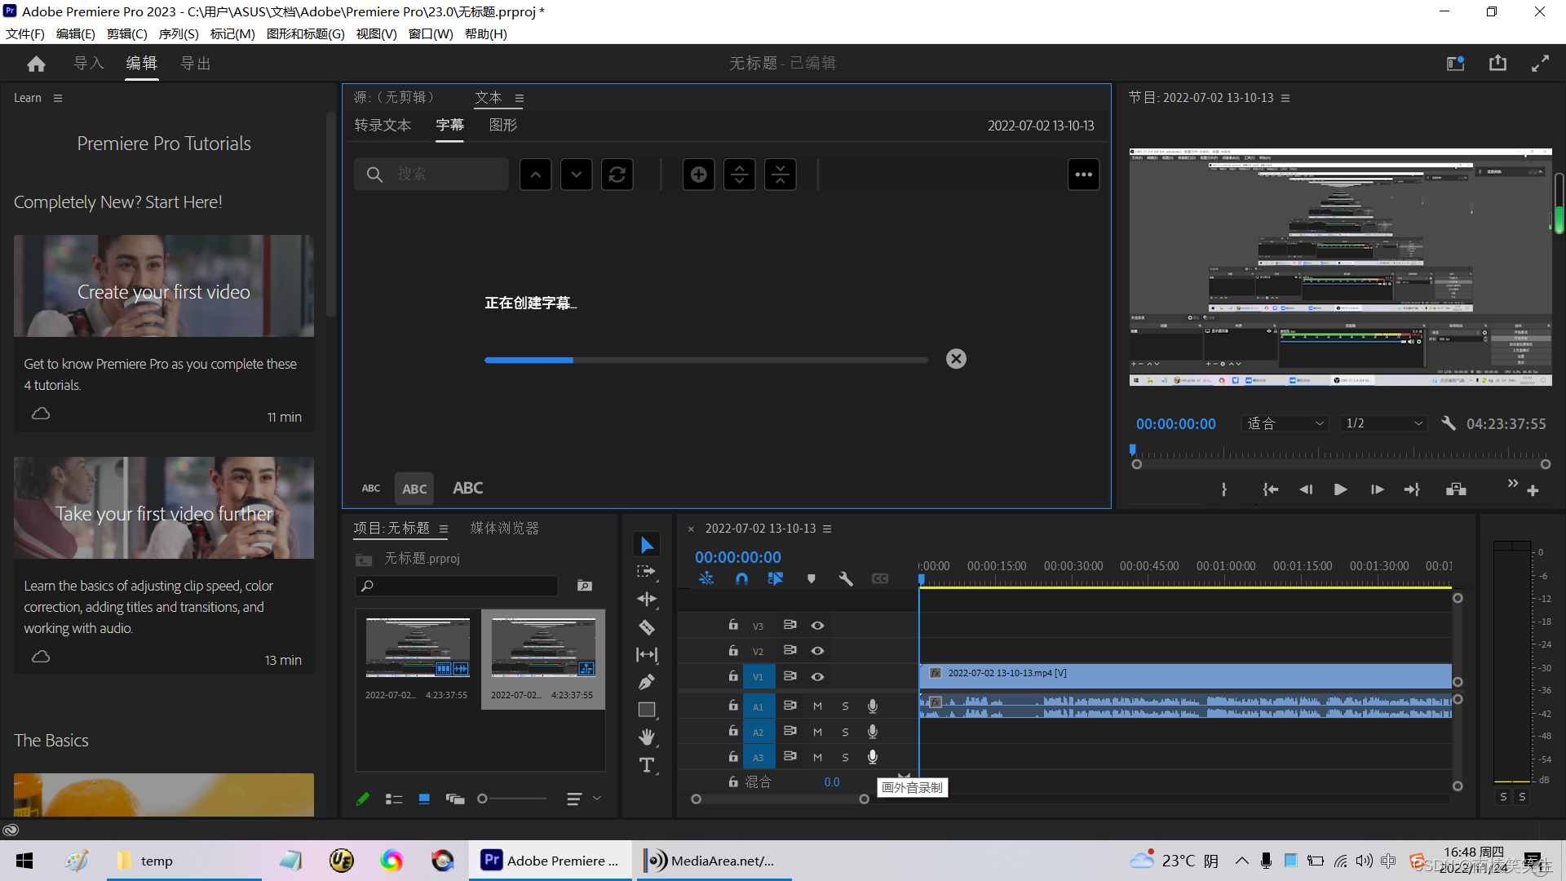Open the 文本 panel menu
Screen dimensions: 1566x881
tap(520, 98)
